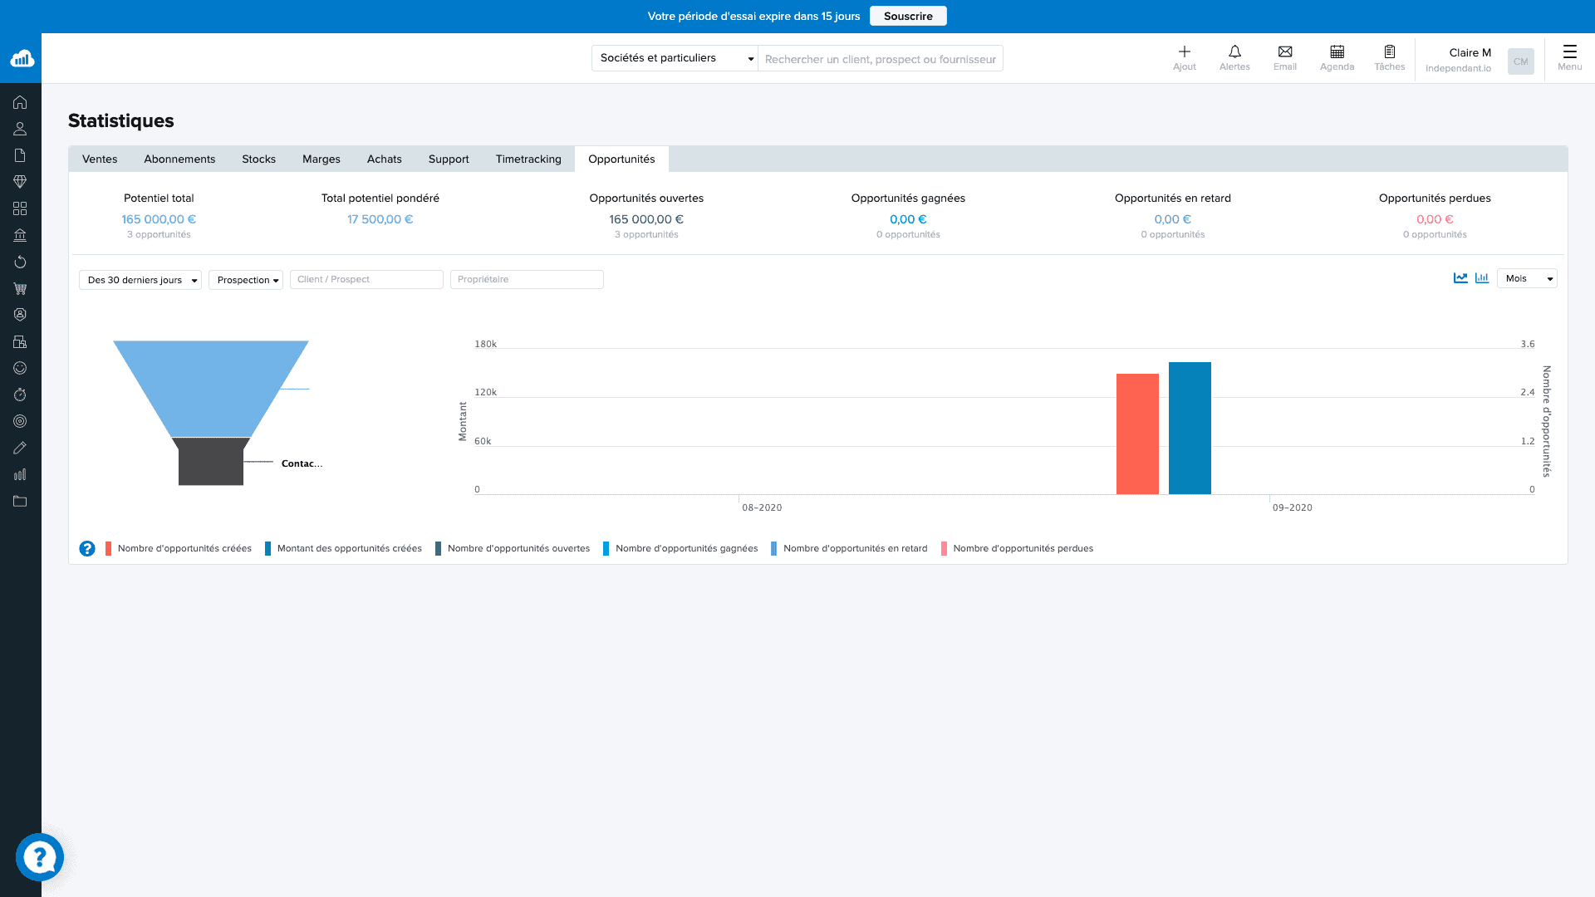This screenshot has height=897, width=1595.
Task: Open the bank building icon in sidebar
Action: point(20,235)
